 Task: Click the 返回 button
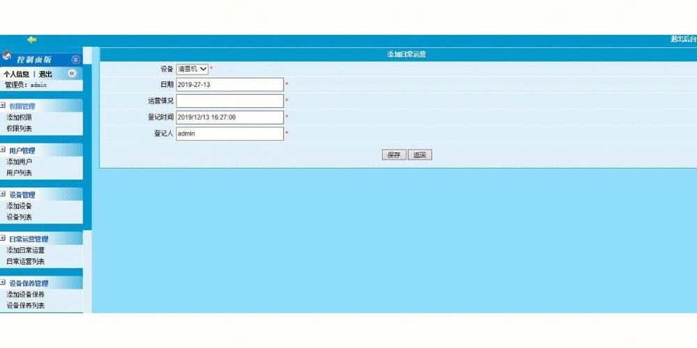pos(420,155)
